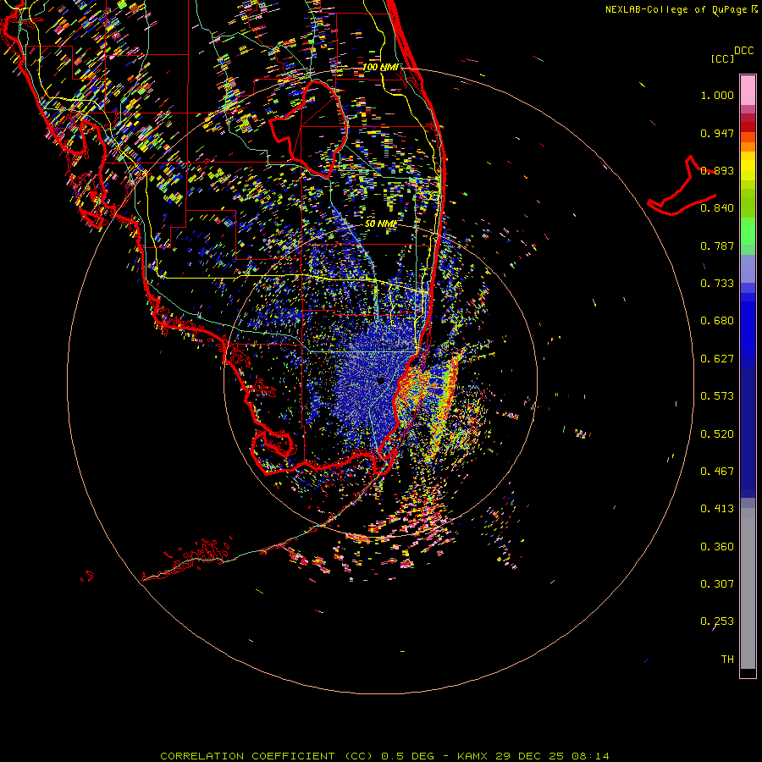Click the Correlation Coefficient KAMX caption at bottom
The image size is (762, 762).
(384, 756)
